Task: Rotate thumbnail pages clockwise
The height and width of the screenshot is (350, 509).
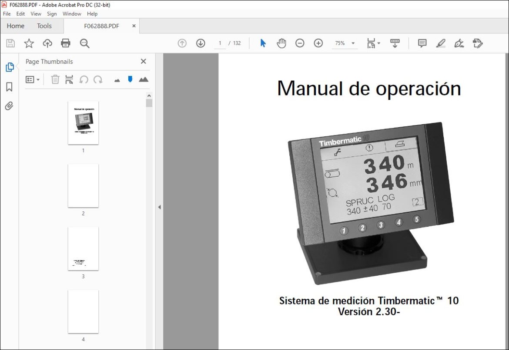Action: tap(98, 79)
